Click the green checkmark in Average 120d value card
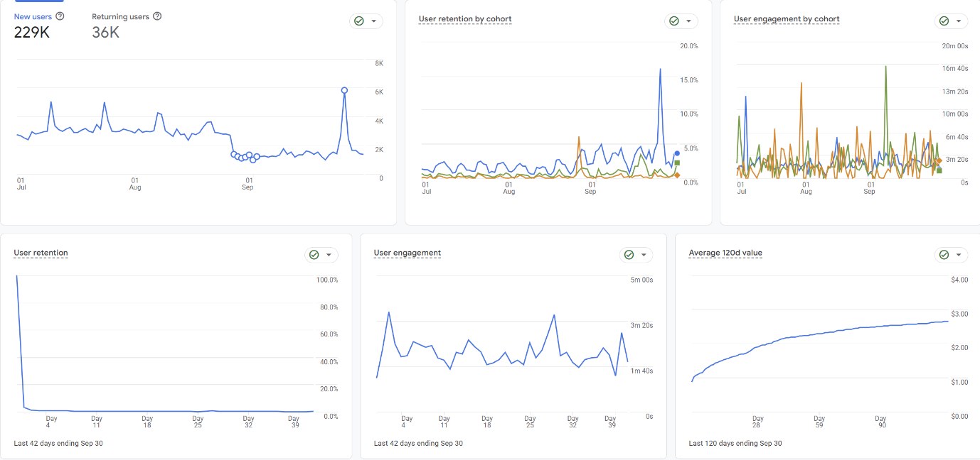980x460 pixels. [944, 255]
